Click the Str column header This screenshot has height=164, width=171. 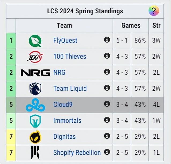click(156, 26)
